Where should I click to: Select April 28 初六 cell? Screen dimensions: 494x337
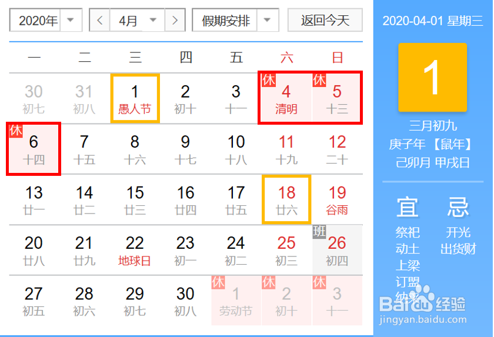point(84,301)
